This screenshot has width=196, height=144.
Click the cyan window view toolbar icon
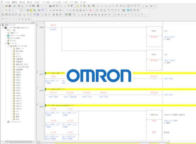(x=128, y=10)
